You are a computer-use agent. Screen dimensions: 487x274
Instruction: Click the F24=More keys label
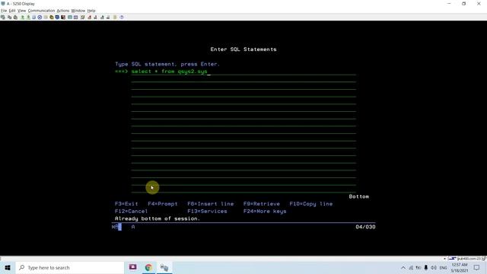pyautogui.click(x=265, y=212)
